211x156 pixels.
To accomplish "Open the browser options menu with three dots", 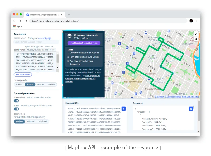I will (197, 21).
